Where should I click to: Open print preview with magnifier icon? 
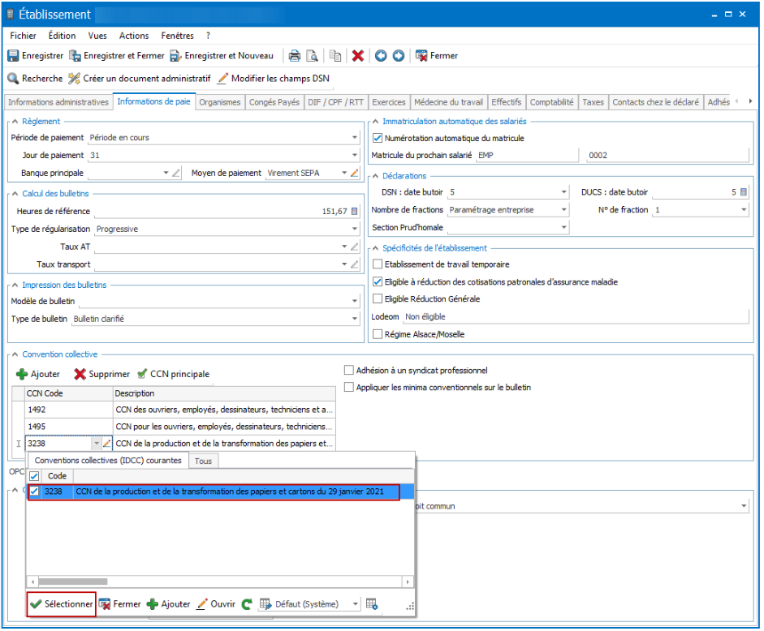(312, 56)
